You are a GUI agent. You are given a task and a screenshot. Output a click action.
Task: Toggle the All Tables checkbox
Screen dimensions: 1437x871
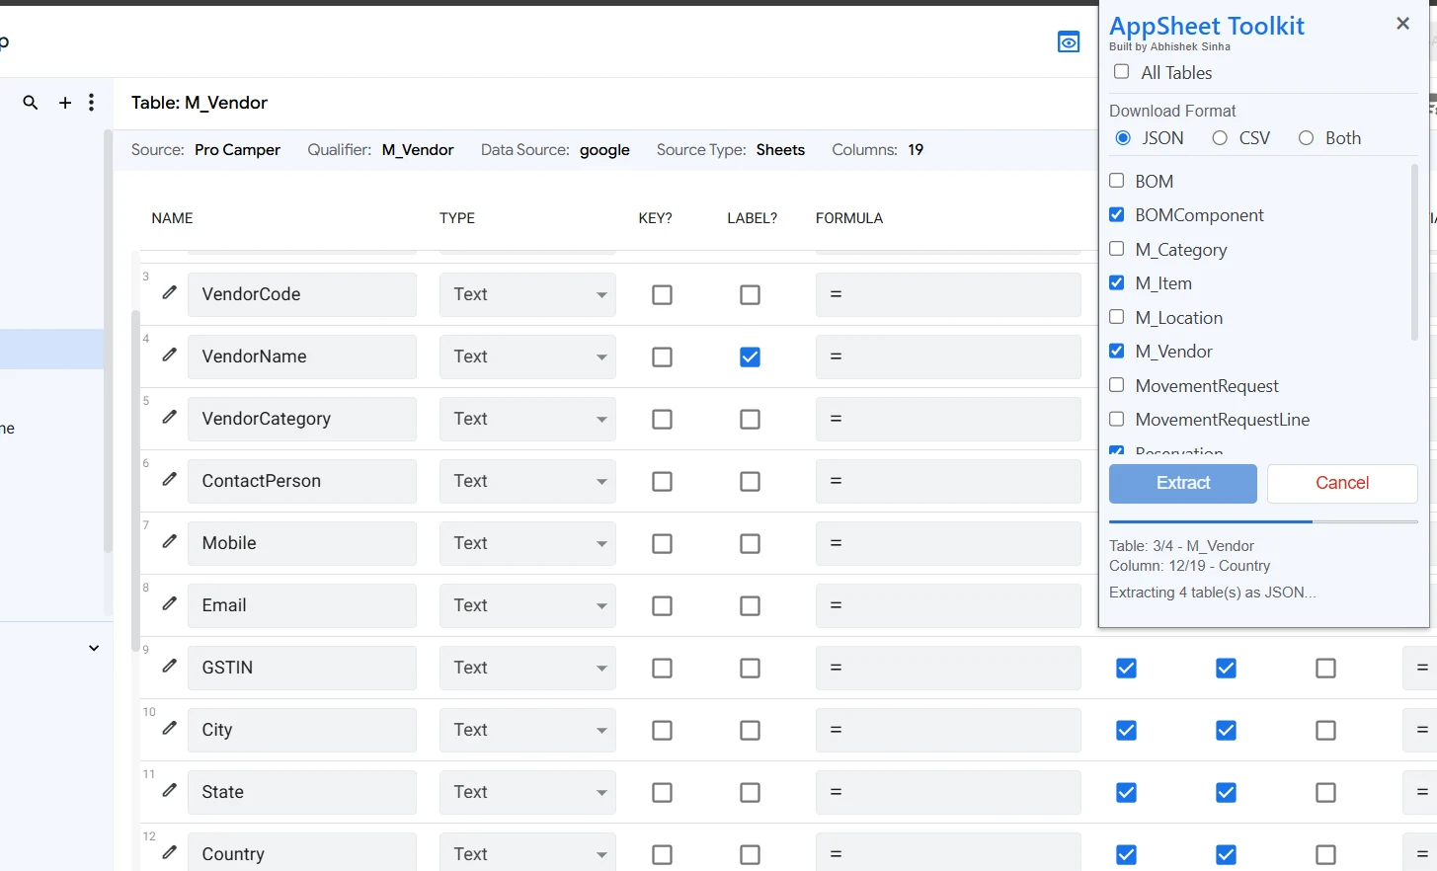point(1121,72)
